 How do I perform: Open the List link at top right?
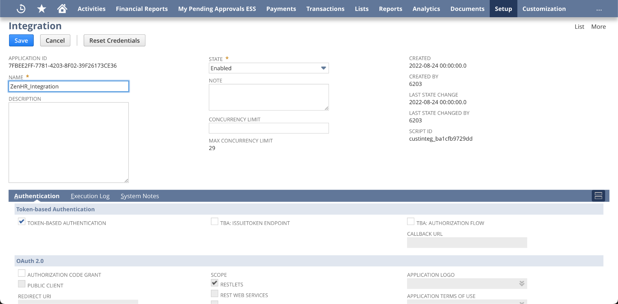(x=579, y=27)
